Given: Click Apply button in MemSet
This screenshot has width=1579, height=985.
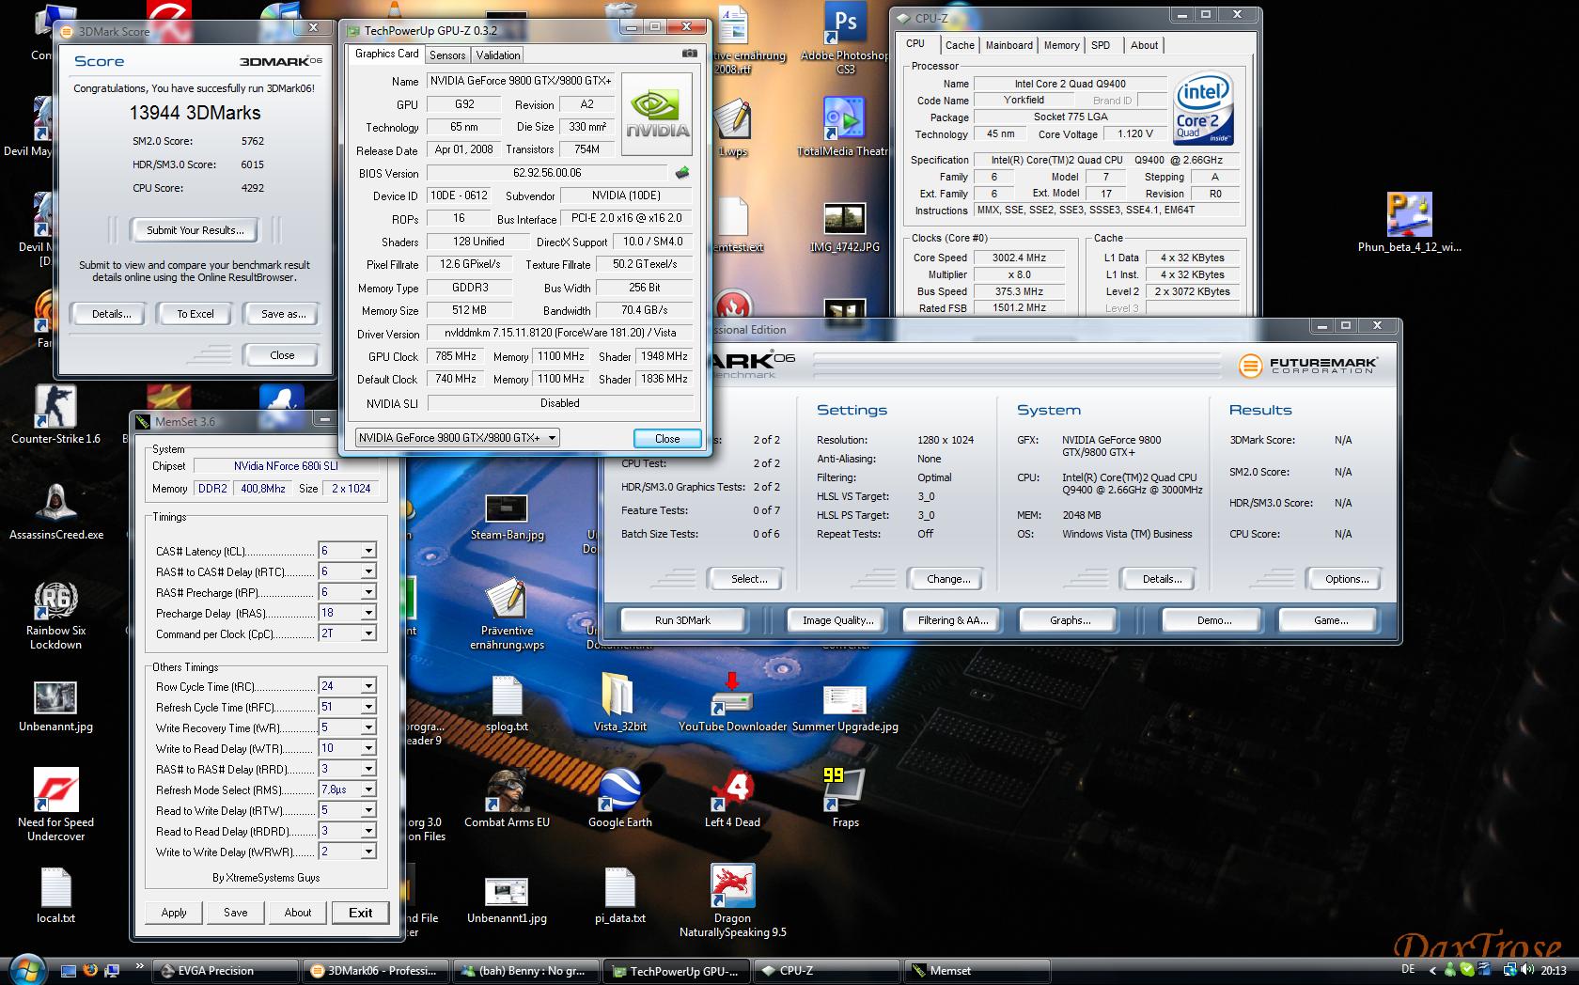Looking at the screenshot, I should [174, 913].
